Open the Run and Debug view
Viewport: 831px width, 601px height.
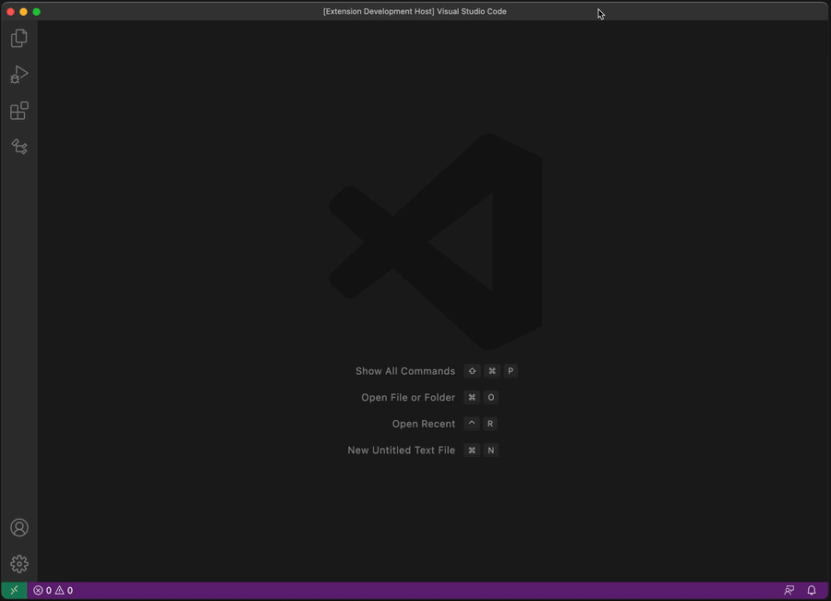(19, 74)
